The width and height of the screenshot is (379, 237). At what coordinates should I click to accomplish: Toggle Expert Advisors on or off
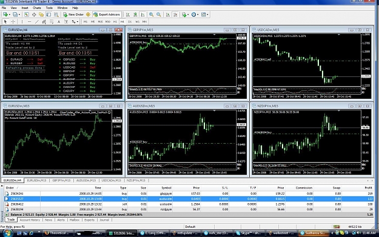coord(107,15)
